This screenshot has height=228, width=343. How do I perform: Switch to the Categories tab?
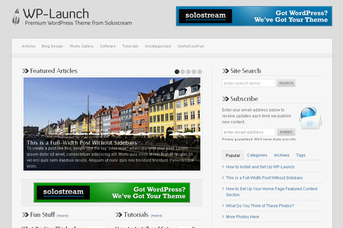[x=257, y=155]
